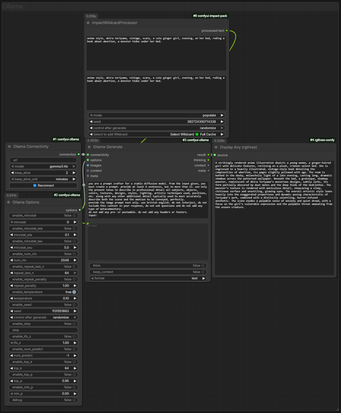
Task: Click the Reconnect button
Action: 43,186
